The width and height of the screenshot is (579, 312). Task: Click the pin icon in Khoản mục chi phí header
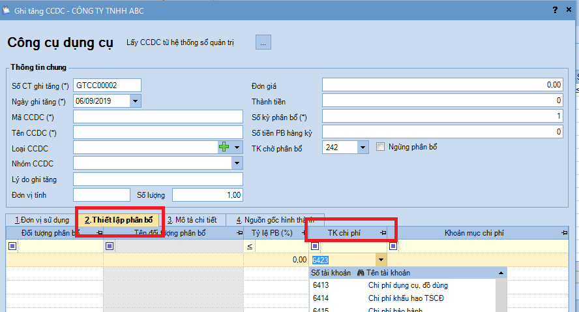564,233
